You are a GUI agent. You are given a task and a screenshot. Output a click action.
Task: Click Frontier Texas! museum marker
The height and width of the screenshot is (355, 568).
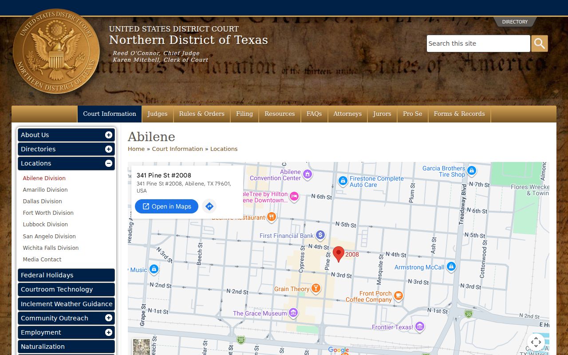point(419,327)
